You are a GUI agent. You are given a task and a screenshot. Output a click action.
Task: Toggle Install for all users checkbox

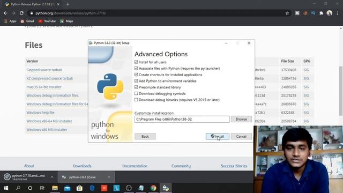[136, 62]
